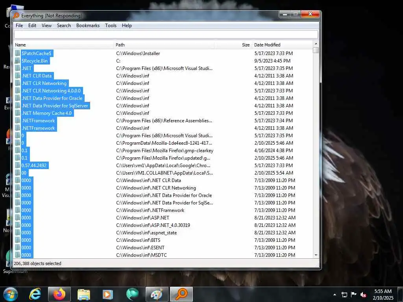Click folder icon of $Recycle.Bin
The height and width of the screenshot is (302, 403).
point(17,61)
